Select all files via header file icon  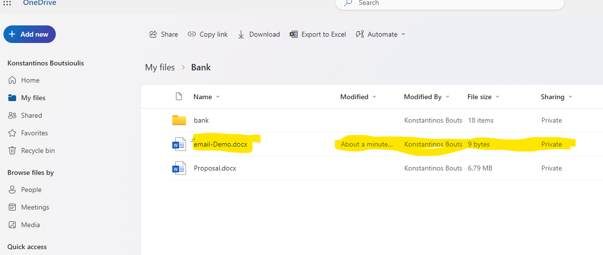[x=179, y=96]
